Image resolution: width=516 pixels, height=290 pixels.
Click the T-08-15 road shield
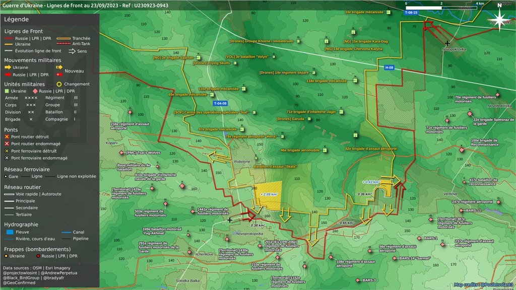click(x=411, y=13)
